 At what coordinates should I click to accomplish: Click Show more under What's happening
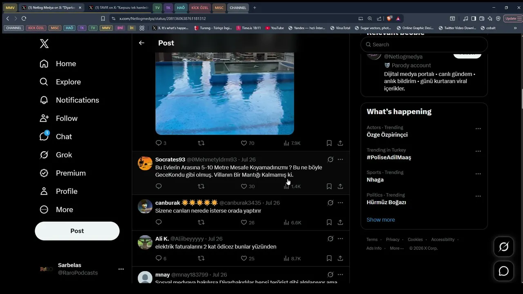pos(381,220)
